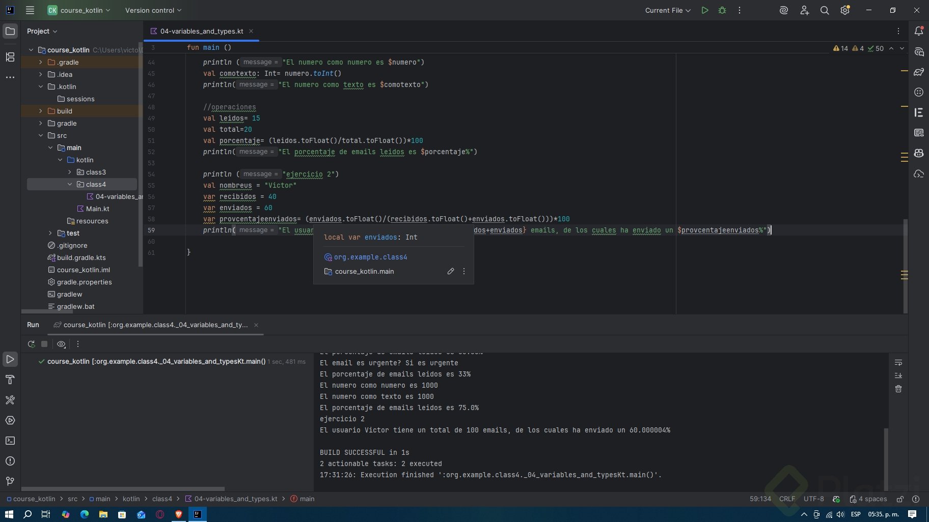
Task: Open IDE settings gear icon
Action: coord(845,10)
